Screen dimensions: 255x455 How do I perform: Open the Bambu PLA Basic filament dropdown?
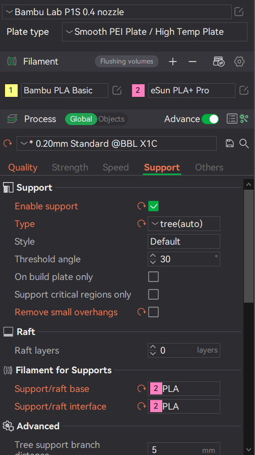(65, 90)
